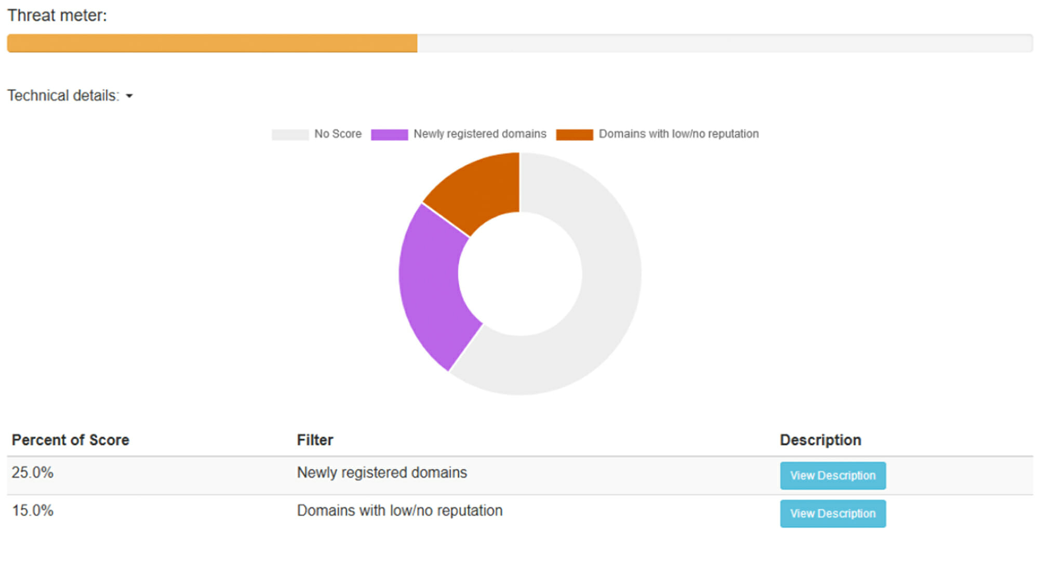Image resolution: width=1039 pixels, height=563 pixels.
Task: Click the empty gray part of the threat meter
Action: (x=725, y=43)
